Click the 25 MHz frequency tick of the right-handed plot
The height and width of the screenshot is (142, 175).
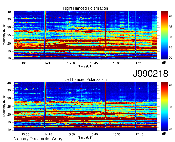9,35
